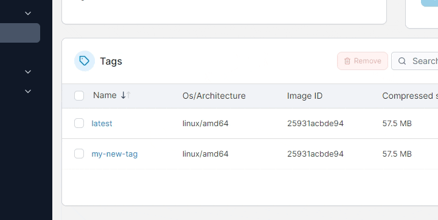Image resolution: width=438 pixels, height=220 pixels.
Task: Expand the topmost sidebar chevron
Action: click(28, 13)
